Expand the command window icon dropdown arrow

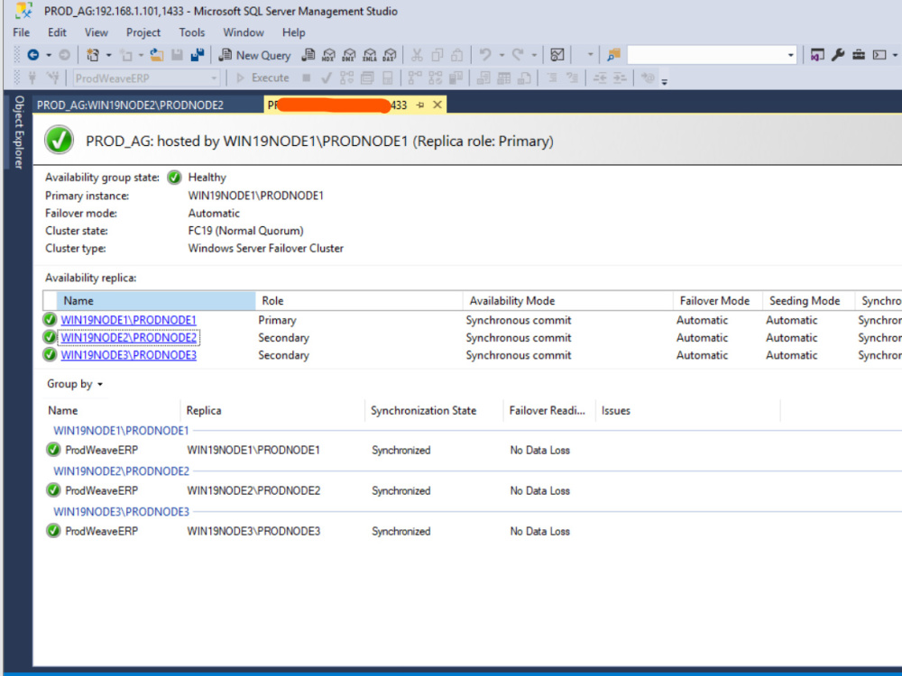pos(895,55)
